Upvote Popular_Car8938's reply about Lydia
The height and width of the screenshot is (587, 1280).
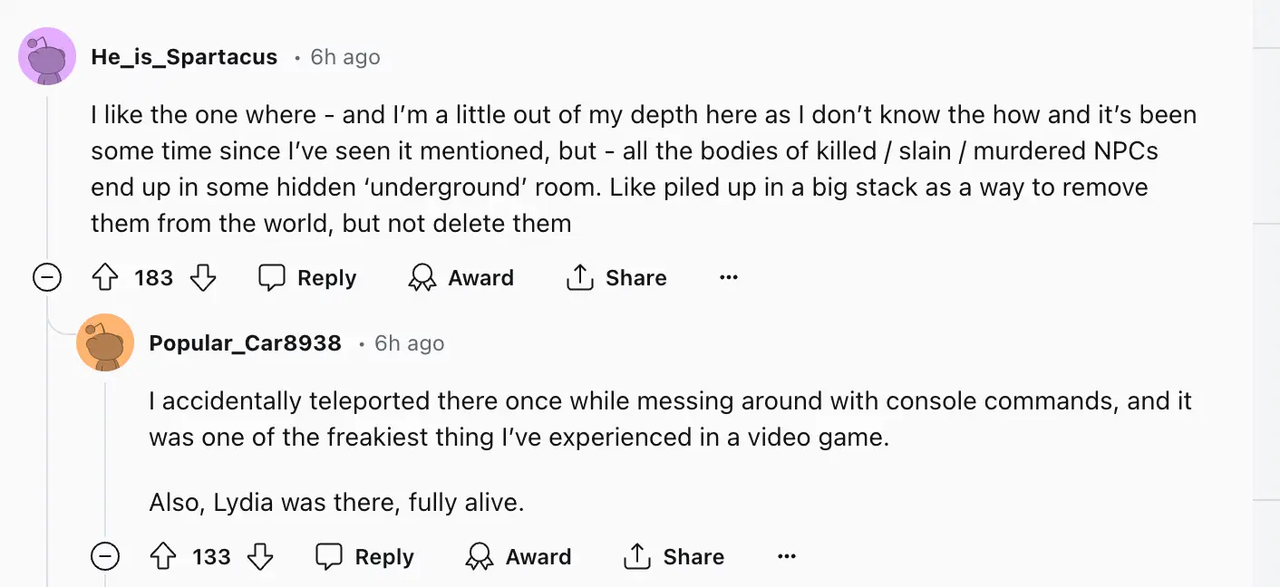pos(164,557)
